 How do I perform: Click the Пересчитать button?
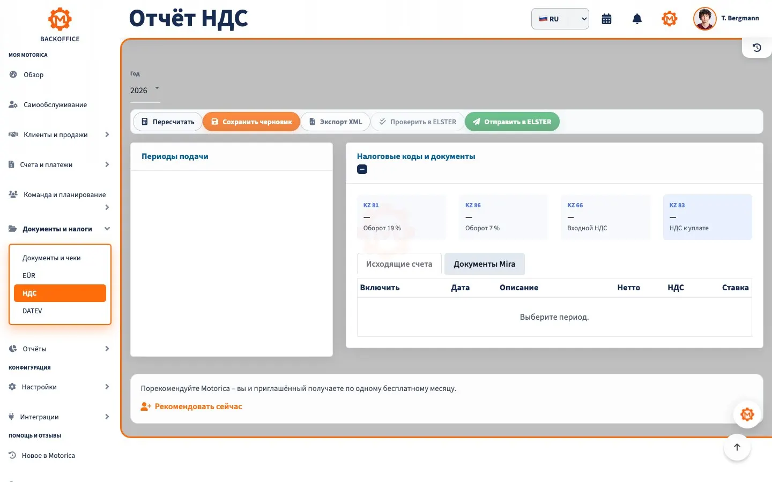pos(167,122)
